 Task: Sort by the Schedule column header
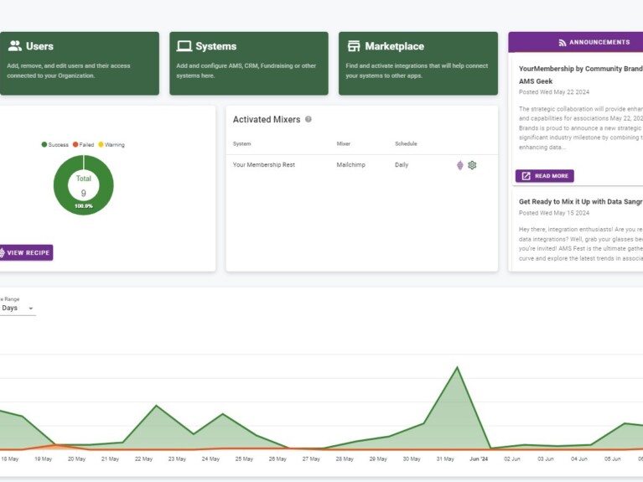pyautogui.click(x=406, y=144)
